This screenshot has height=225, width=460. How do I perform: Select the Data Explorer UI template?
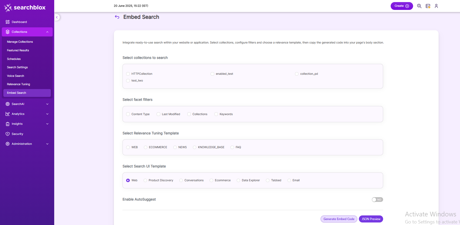pyautogui.click(x=238, y=180)
